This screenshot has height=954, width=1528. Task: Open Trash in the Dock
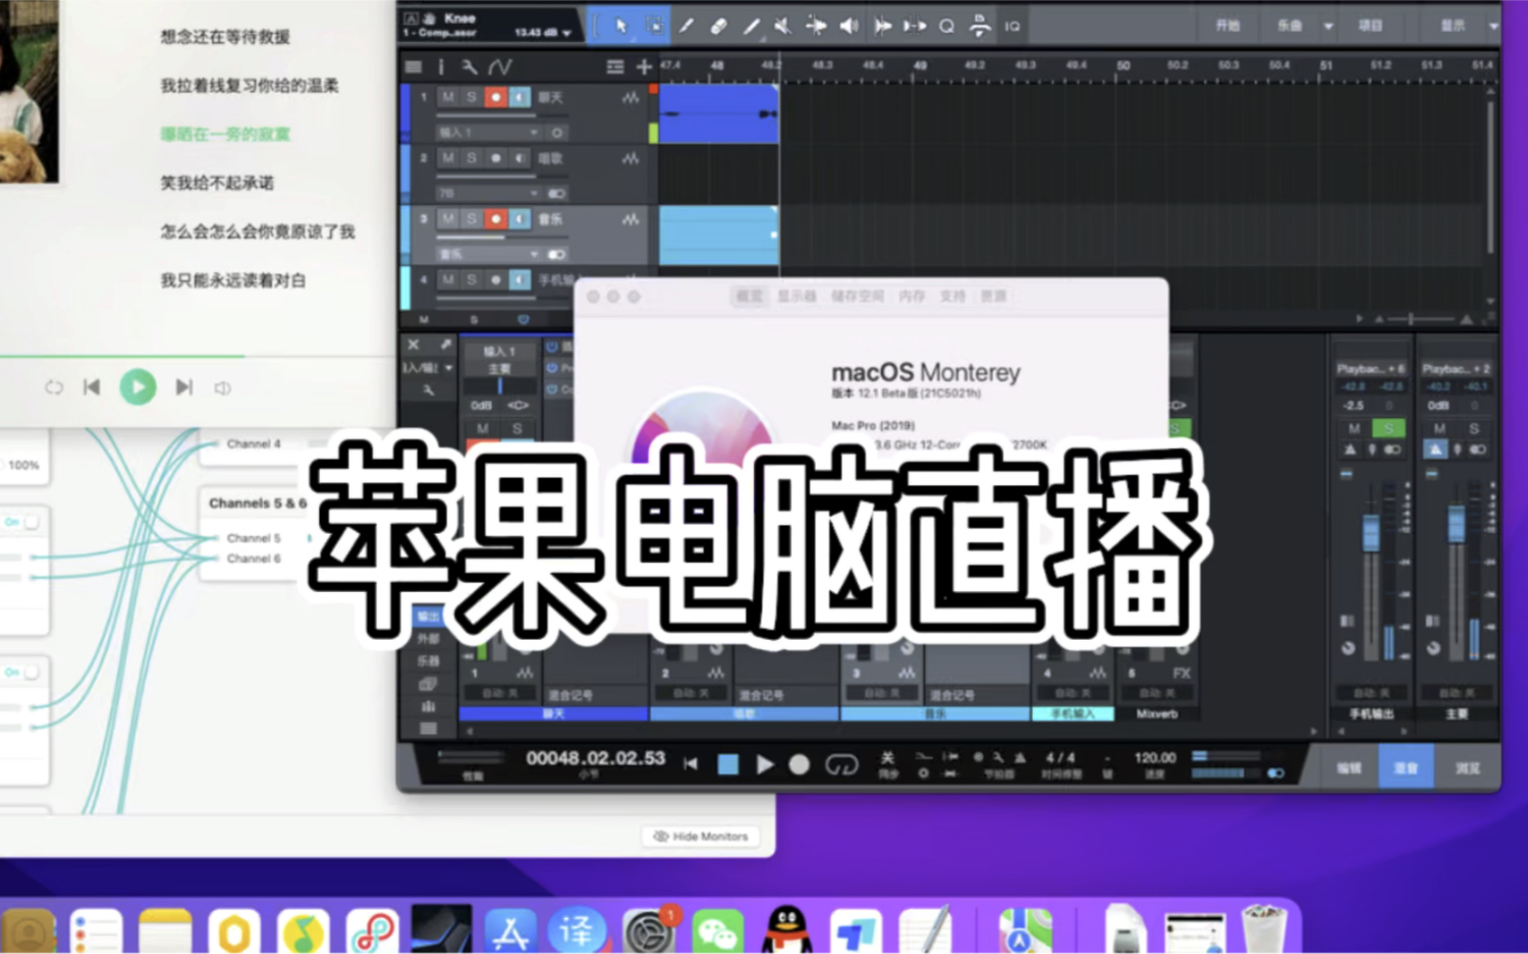coord(1264,929)
